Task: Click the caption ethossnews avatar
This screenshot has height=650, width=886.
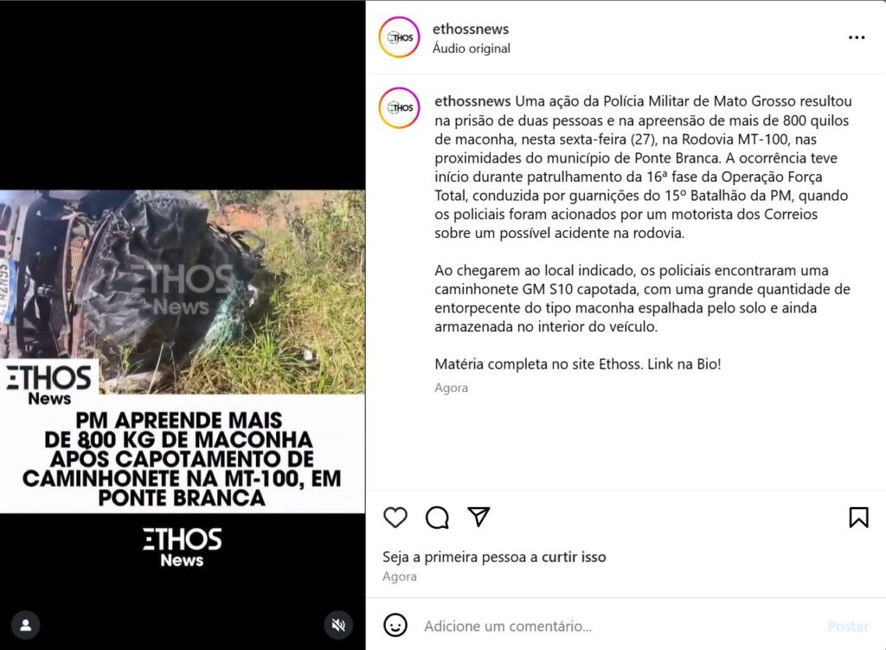Action: (x=400, y=108)
